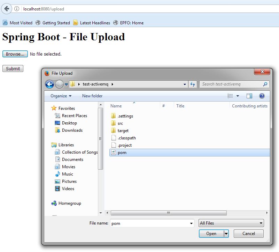Viewport: 279px width, 252px height.
Task: Open the Organize menu
Action: pos(61,96)
